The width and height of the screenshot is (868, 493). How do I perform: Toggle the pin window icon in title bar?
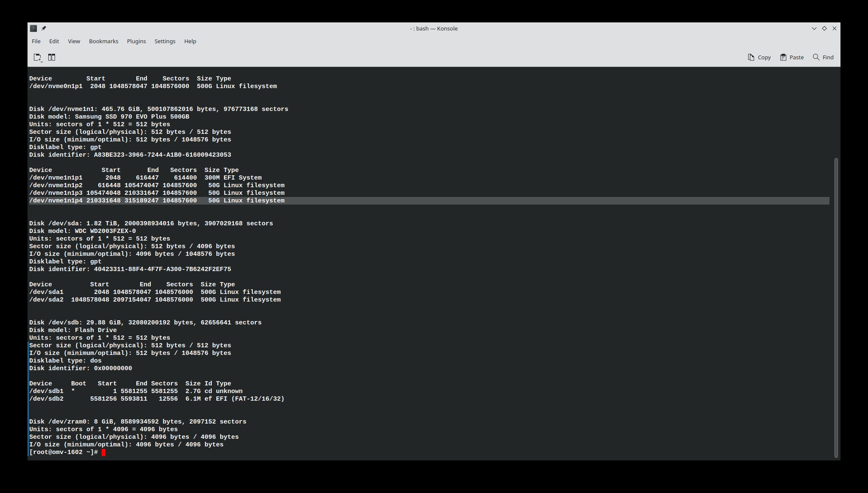pyautogui.click(x=44, y=28)
